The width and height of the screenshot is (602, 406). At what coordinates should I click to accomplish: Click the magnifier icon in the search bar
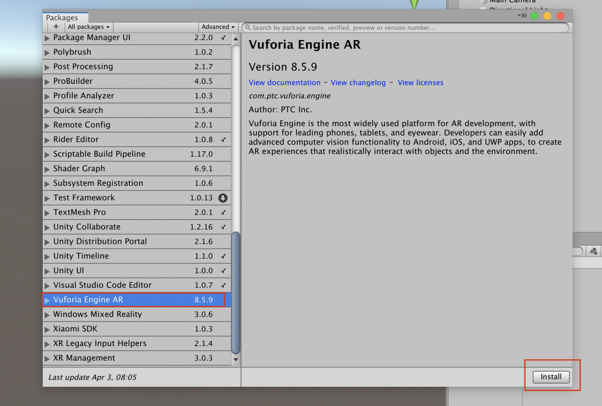(247, 27)
